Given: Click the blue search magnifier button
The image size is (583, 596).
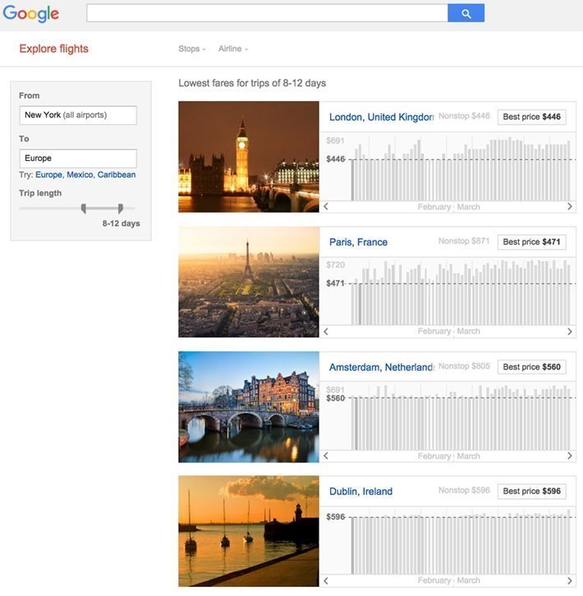Looking at the screenshot, I should point(466,13).
